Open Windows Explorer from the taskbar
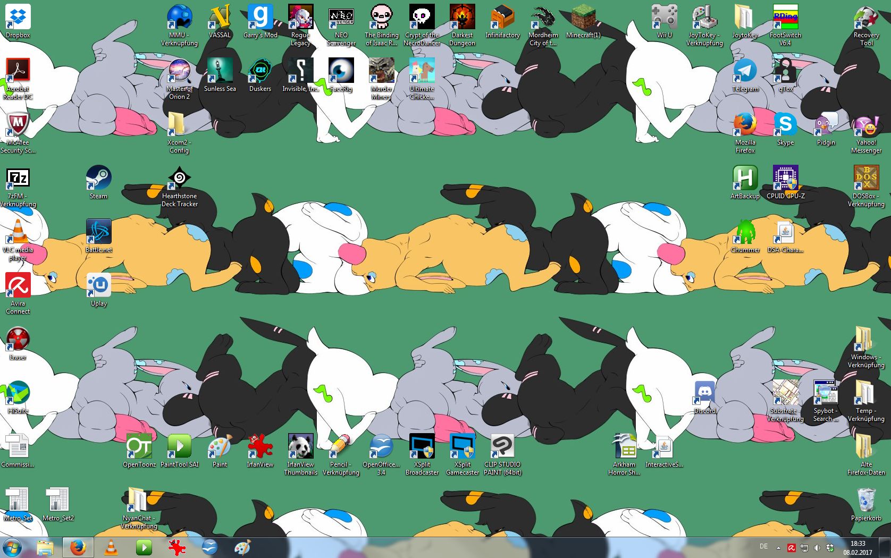 click(45, 547)
